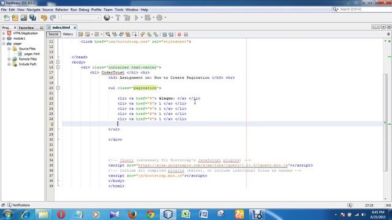Switch to History view button
This screenshot has width=392, height=220.
click(x=68, y=34)
